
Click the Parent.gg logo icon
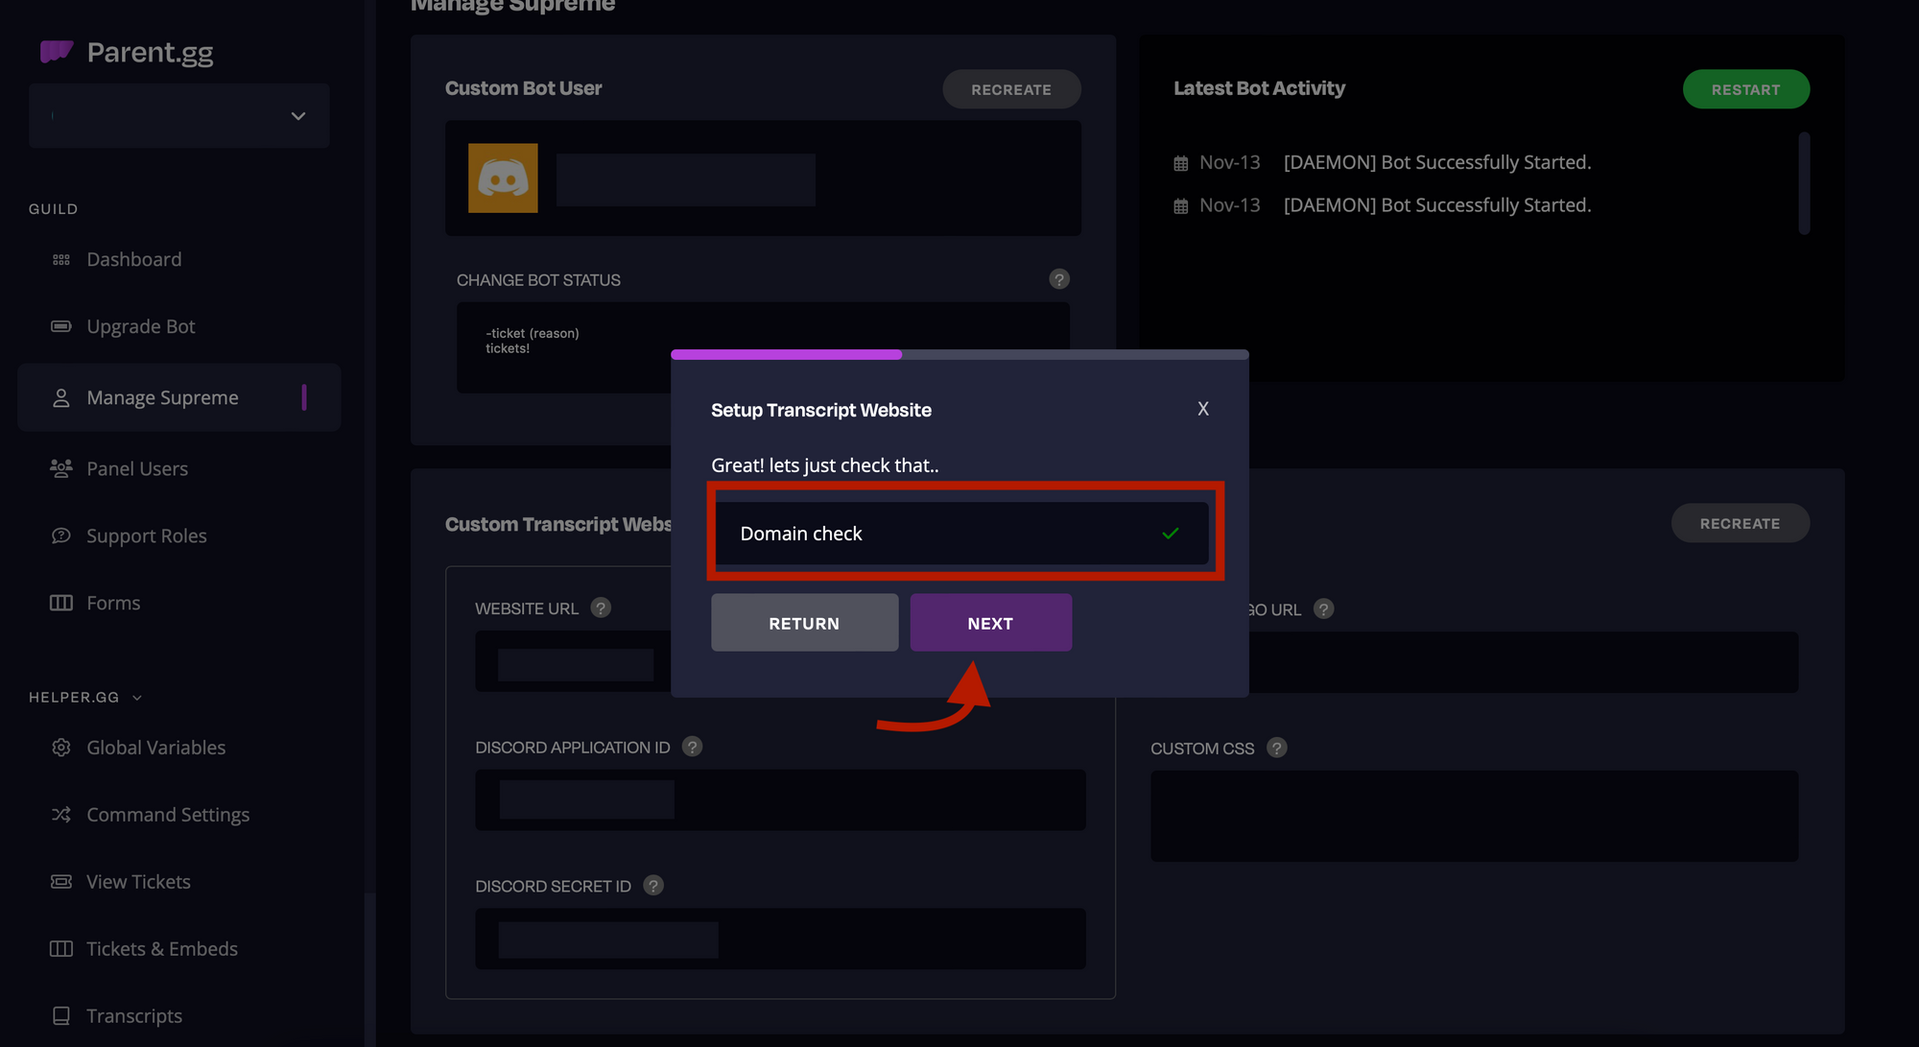[x=57, y=51]
